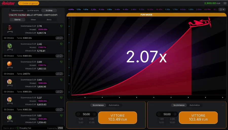Increase right bet amount with plus button
Screen dimensions: 228x130
175,114
